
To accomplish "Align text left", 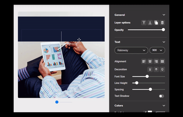I will [x=144, y=61].
